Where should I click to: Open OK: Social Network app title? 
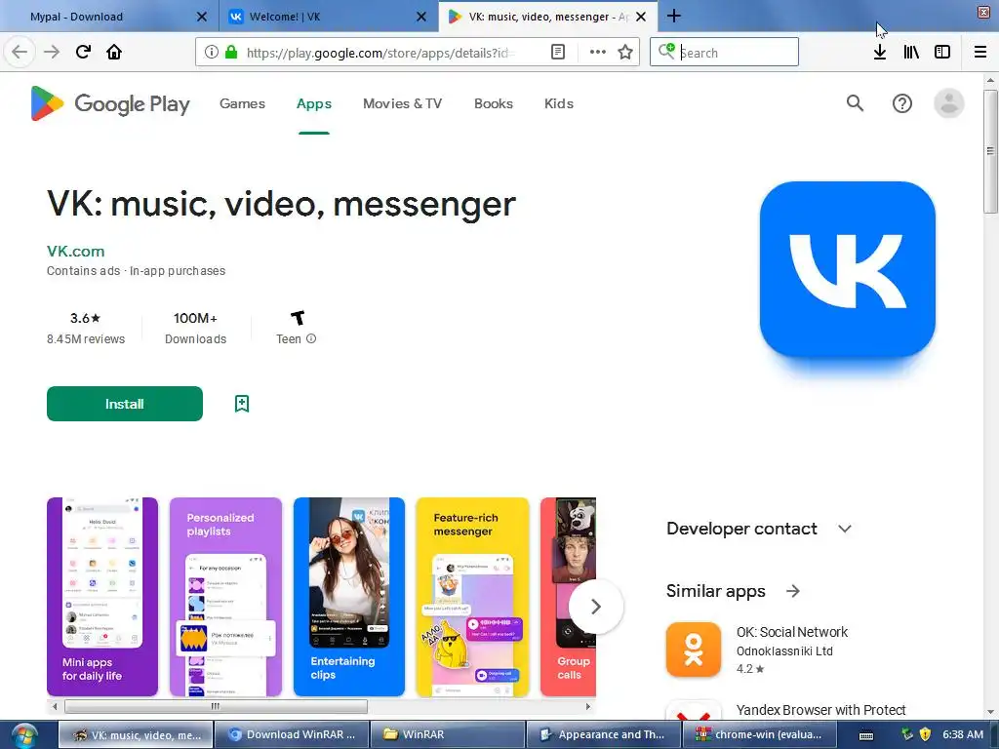(792, 632)
